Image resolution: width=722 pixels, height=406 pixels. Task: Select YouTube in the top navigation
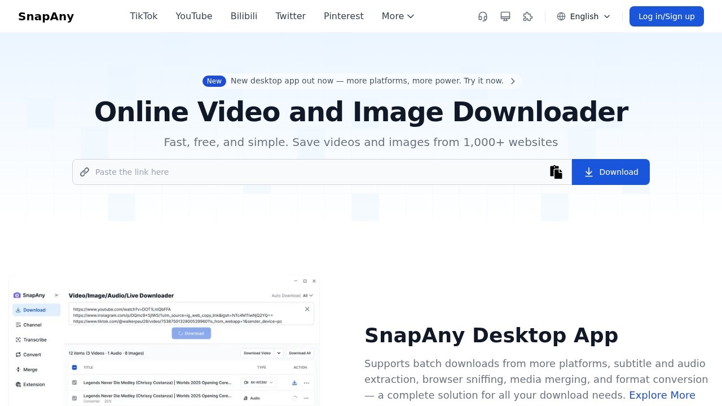click(194, 16)
